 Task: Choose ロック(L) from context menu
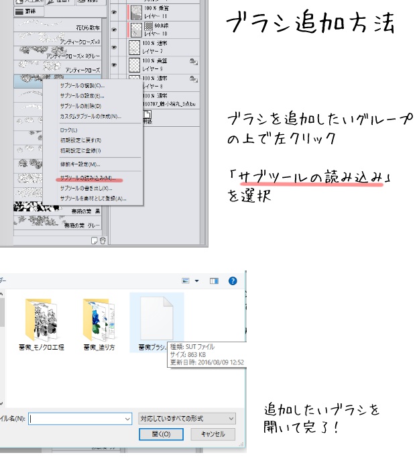tap(68, 130)
